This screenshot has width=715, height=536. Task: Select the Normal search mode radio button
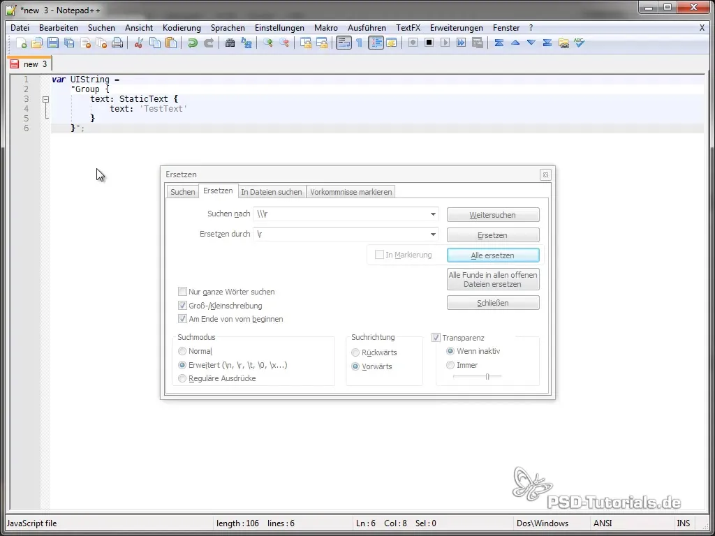pyautogui.click(x=182, y=352)
